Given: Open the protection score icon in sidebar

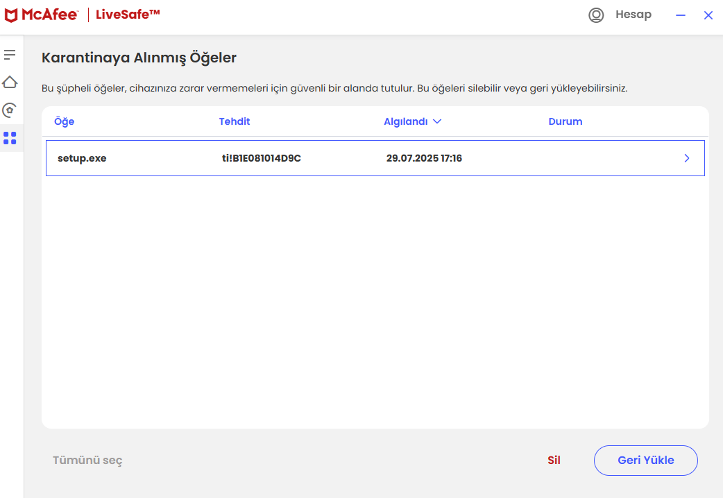Looking at the screenshot, I should click(10, 110).
